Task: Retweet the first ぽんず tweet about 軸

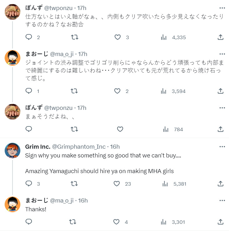Action: tap(75, 37)
